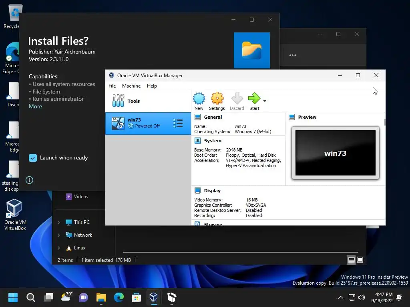Viewport: 410px width, 307px height.
Task: Click the System section icon
Action: click(x=198, y=141)
